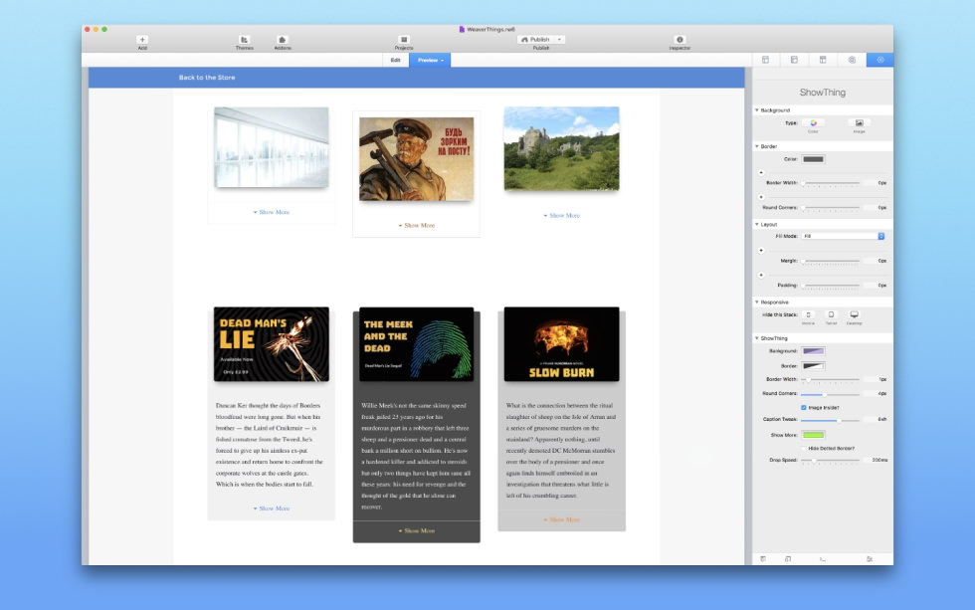Screen dimensions: 975x610
Task: Switch to Edit mode tab
Action: click(x=396, y=60)
